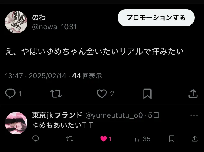
Task: Open のわ profile avatar
Action: [x=16, y=22]
